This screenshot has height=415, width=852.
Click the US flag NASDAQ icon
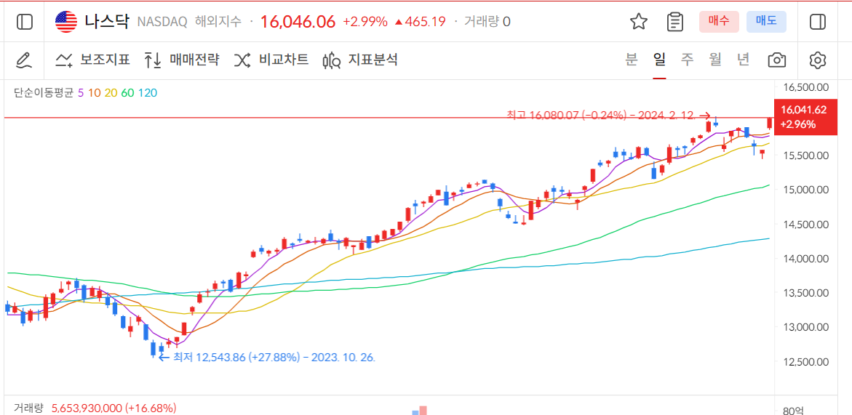tap(66, 22)
